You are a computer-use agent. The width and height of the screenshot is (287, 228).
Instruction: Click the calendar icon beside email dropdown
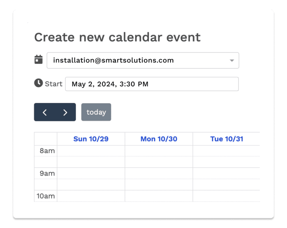[38, 60]
